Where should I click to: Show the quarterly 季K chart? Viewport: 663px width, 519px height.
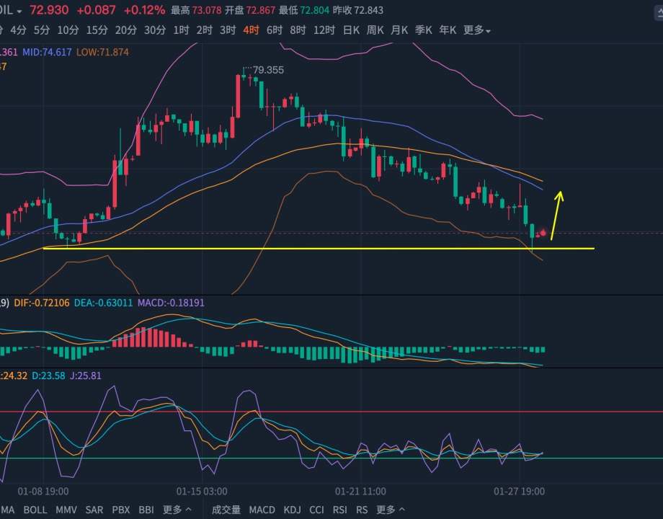423,30
